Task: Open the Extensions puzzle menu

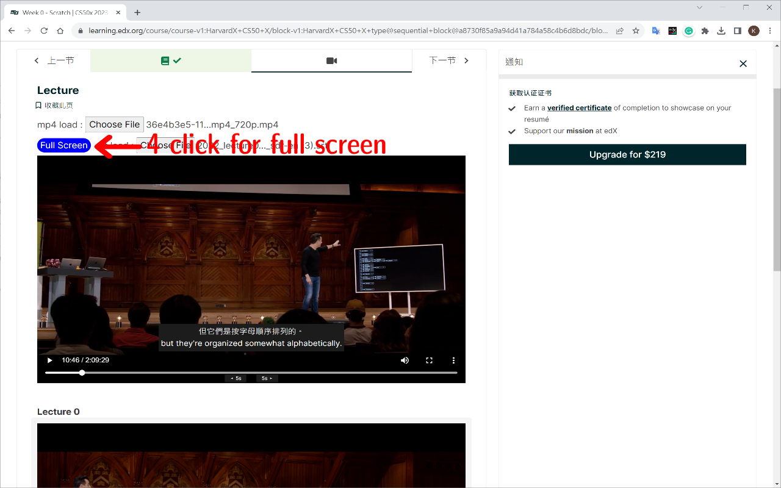Action: pyautogui.click(x=705, y=30)
